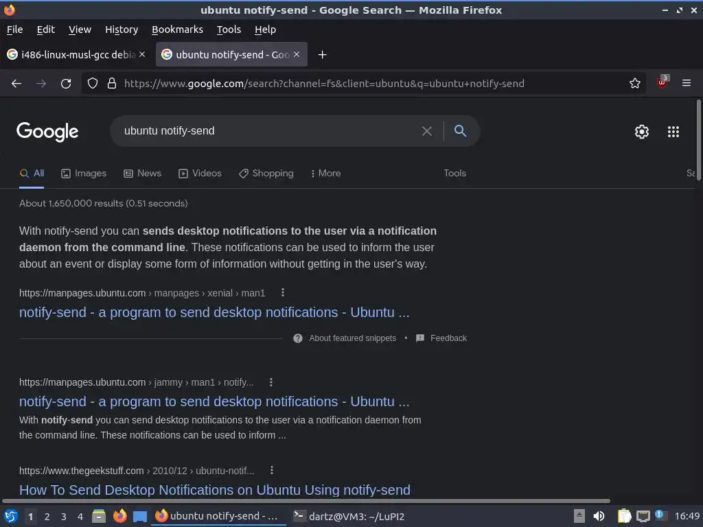Go back to the previous page

[x=16, y=83]
